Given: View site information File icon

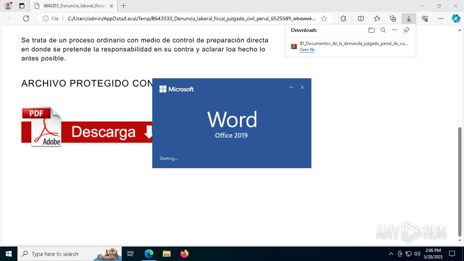Looking at the screenshot, I should [50, 18].
